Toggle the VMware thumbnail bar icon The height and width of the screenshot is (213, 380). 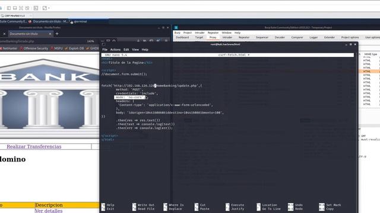[x=15, y=8]
